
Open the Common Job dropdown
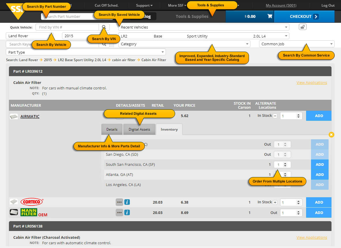click(x=297, y=44)
